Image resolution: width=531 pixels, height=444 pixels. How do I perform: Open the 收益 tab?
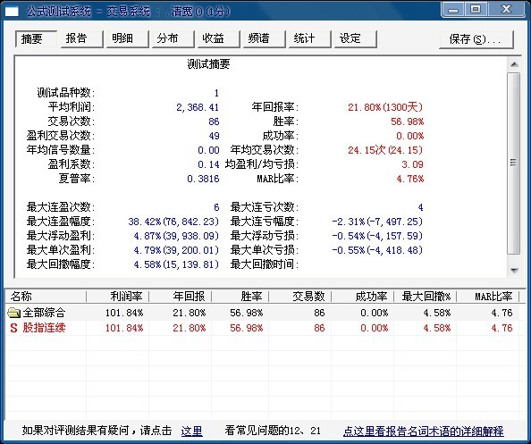coord(218,39)
